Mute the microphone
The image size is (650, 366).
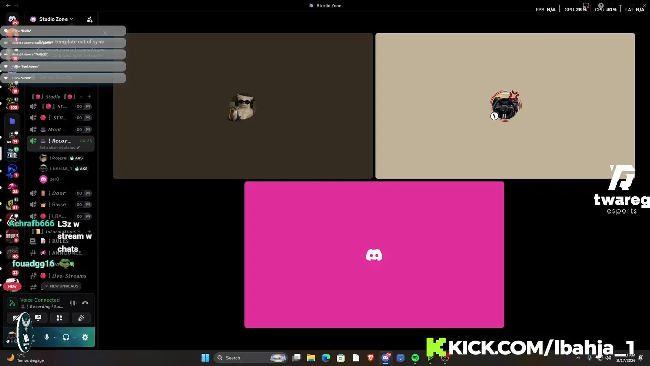(47, 338)
